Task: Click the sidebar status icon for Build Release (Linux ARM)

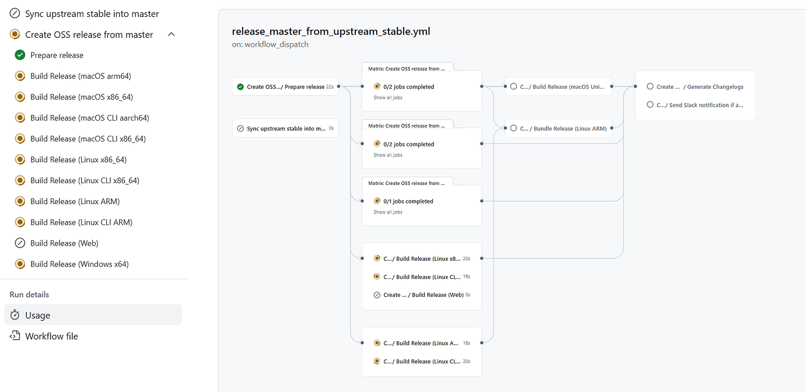Action: point(20,201)
